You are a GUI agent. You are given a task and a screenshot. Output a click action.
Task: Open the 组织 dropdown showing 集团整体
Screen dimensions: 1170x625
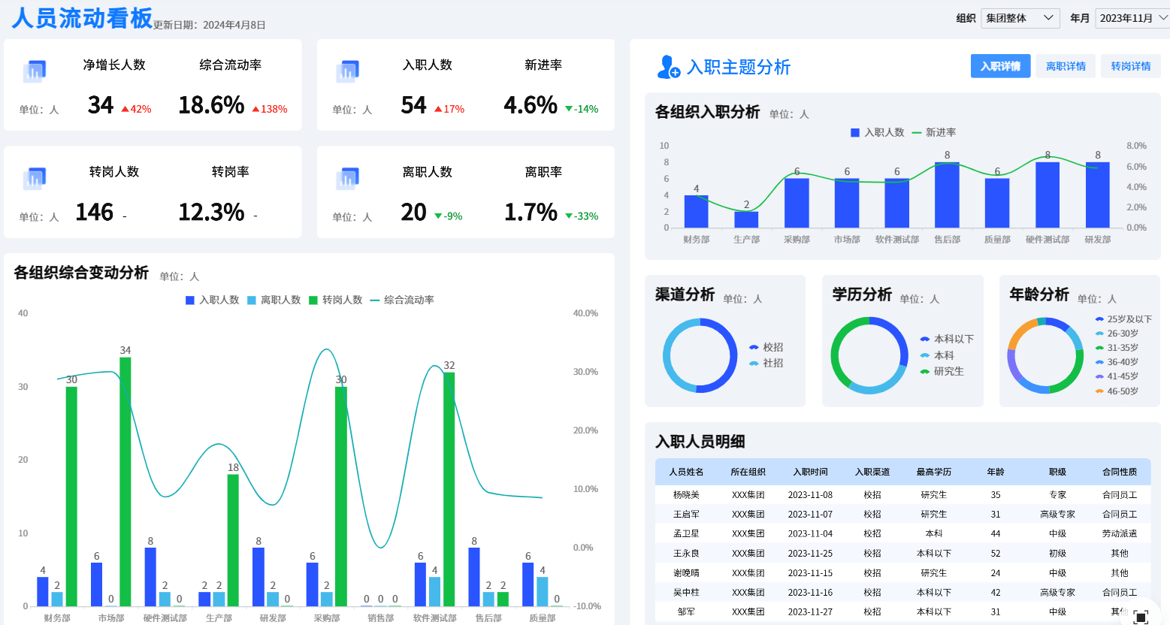tap(1020, 18)
